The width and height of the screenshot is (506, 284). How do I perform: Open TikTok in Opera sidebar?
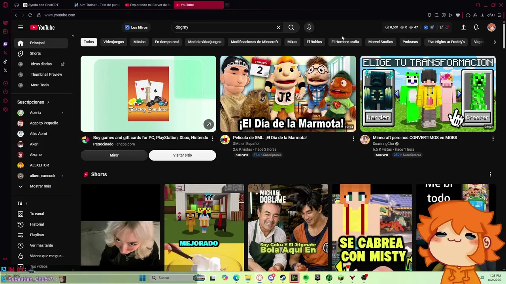5,62
